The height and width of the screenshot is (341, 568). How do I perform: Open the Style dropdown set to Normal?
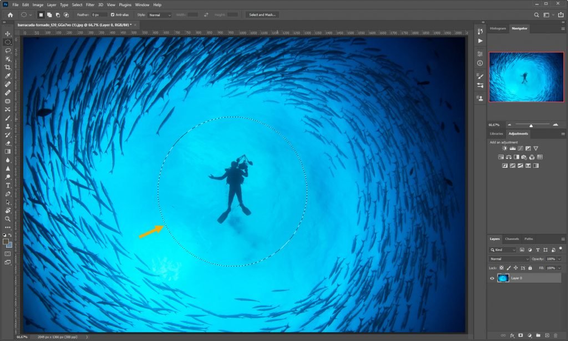point(160,15)
